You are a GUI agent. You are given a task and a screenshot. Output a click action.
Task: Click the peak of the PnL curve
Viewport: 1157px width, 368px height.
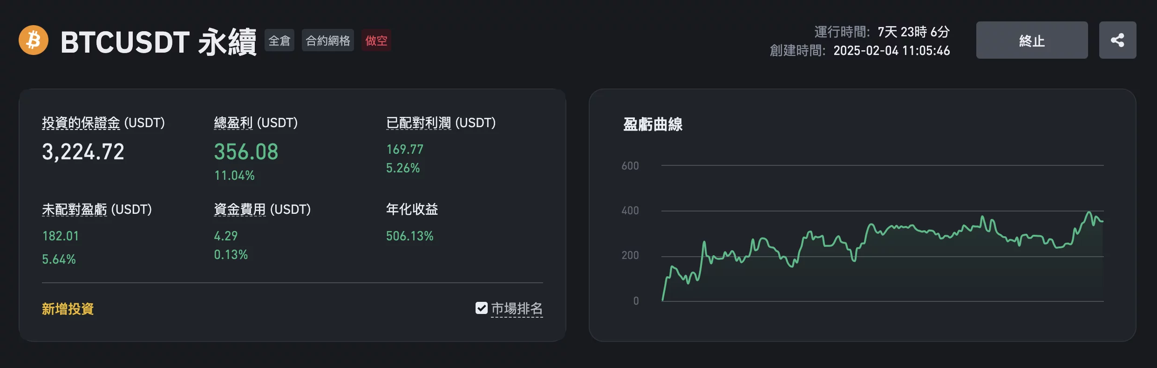coord(1089,212)
